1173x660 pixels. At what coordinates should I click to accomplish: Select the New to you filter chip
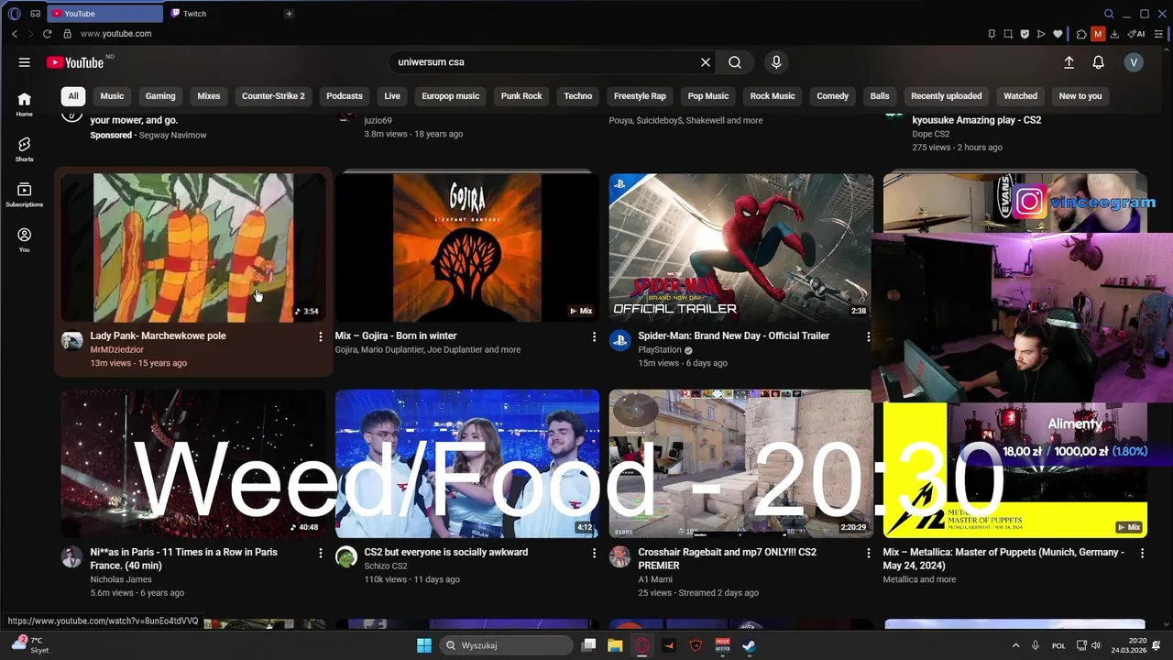[1080, 95]
